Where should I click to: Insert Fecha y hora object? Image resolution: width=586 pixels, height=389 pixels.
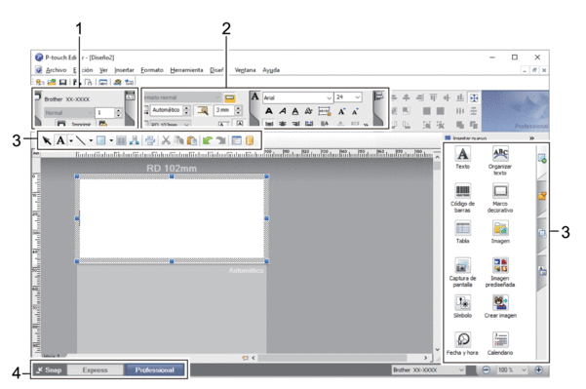pyautogui.click(x=462, y=344)
